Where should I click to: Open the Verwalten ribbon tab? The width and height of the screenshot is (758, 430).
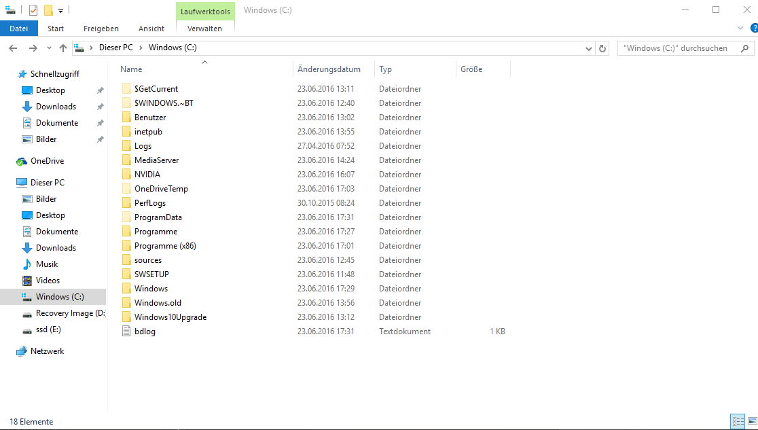[205, 29]
